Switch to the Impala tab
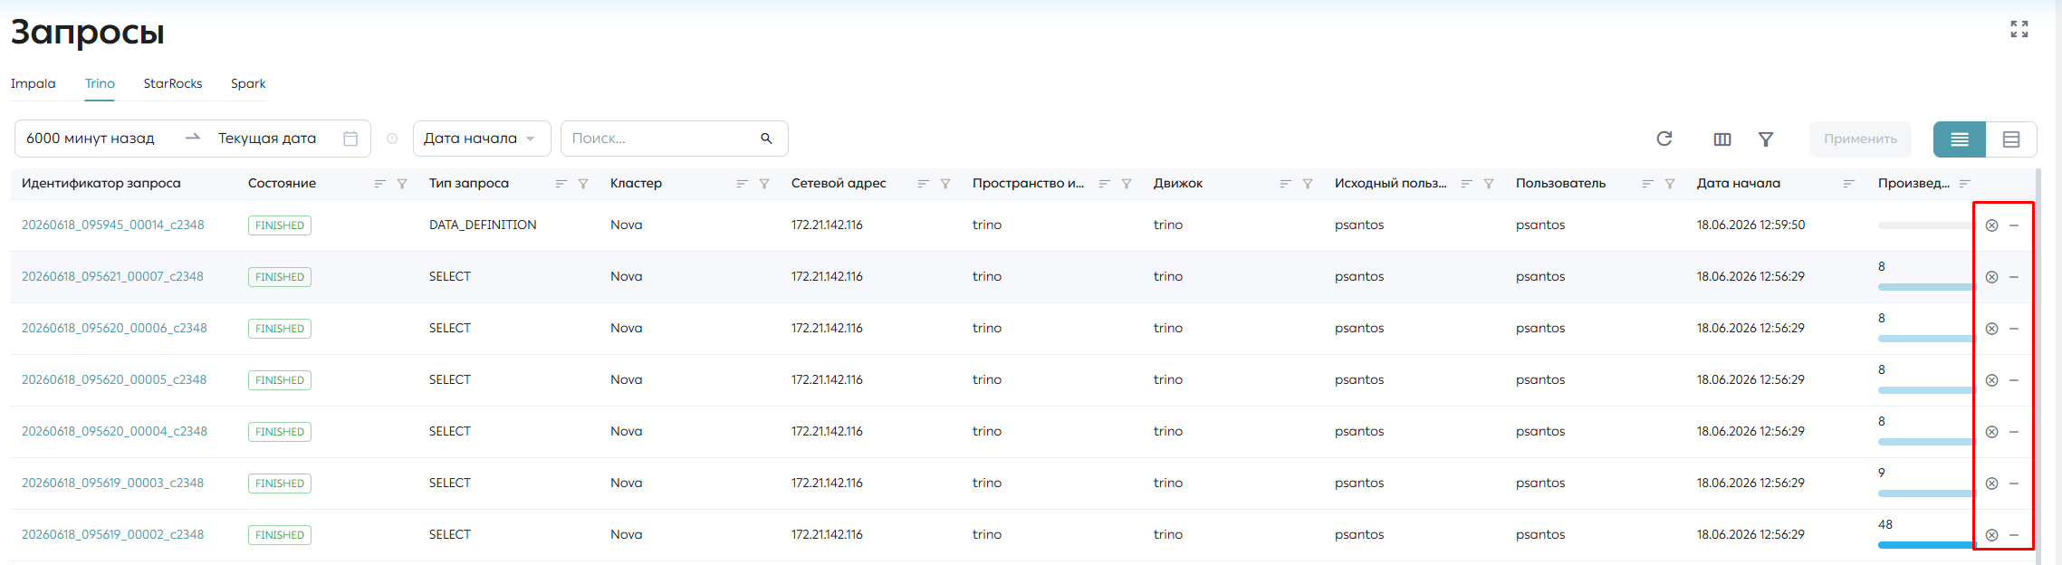Screen dimensions: 2062x565 tap(34, 83)
